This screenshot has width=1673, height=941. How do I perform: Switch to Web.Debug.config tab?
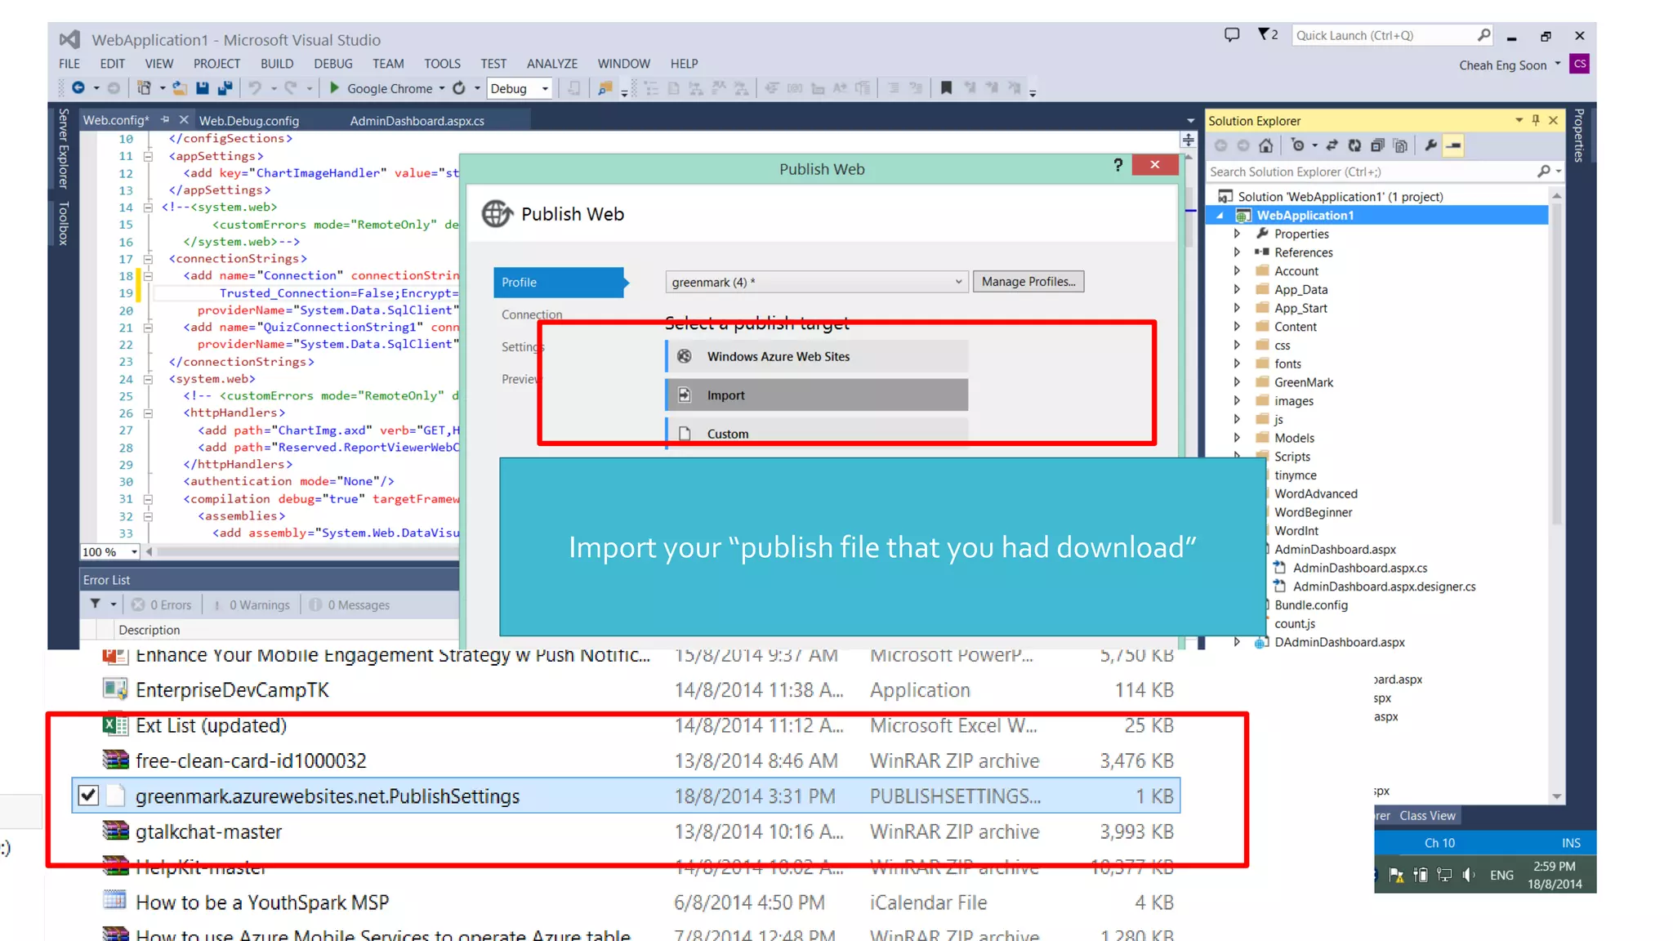coord(249,121)
